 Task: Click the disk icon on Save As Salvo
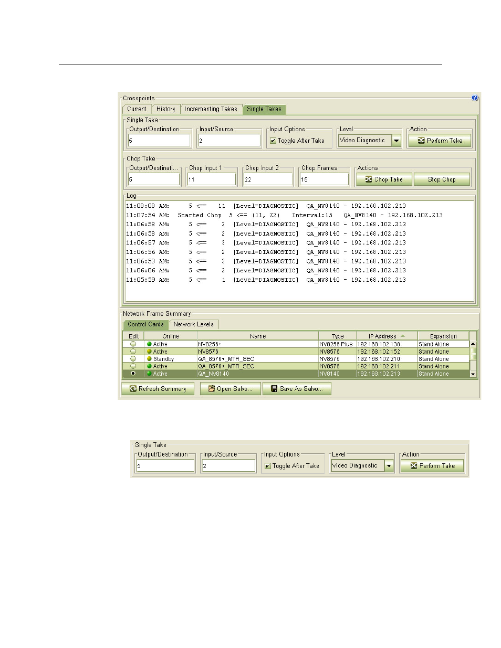pyautogui.click(x=274, y=389)
